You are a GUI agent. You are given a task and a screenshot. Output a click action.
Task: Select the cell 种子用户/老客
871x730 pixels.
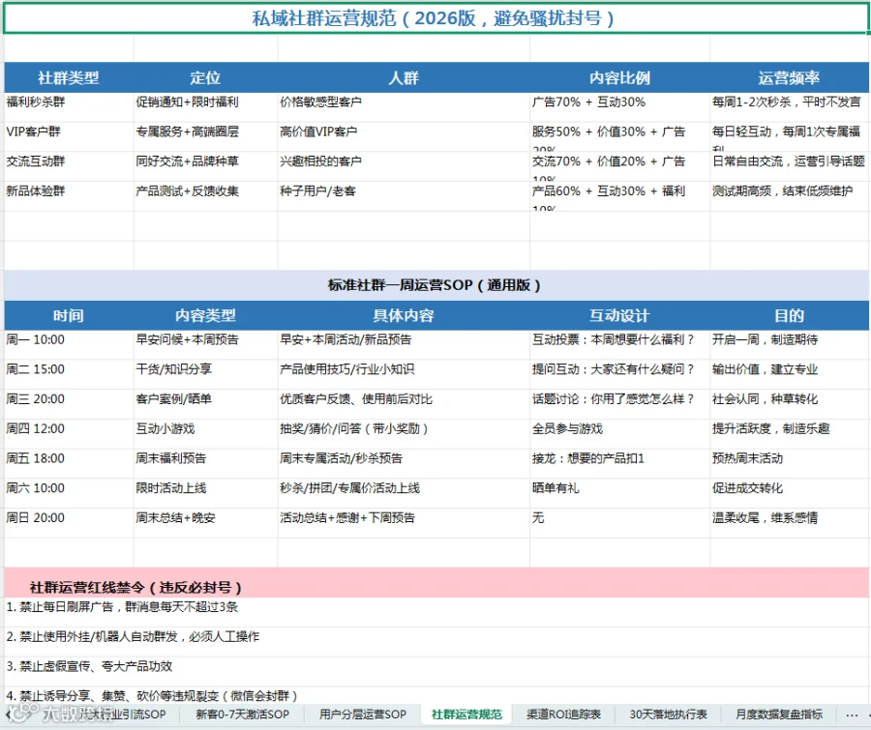click(404, 196)
